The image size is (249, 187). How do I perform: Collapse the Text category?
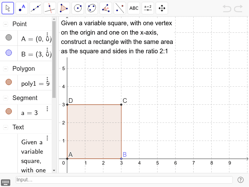tap(6, 127)
